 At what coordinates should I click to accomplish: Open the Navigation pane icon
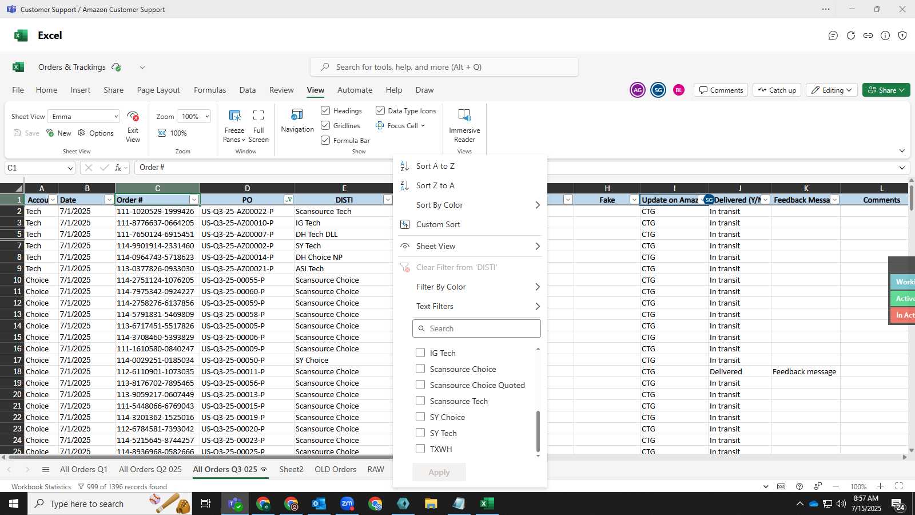click(x=297, y=114)
